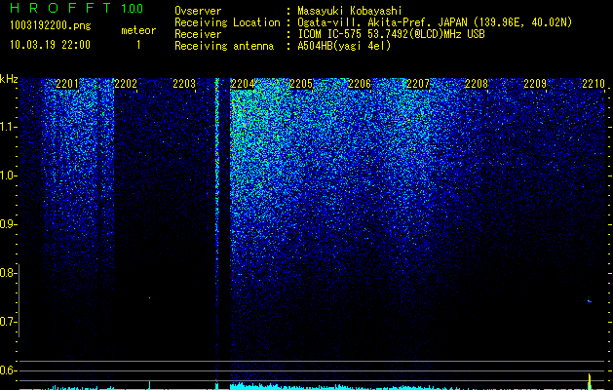Click time marker 2202
This screenshot has width=613, height=390.
[x=126, y=84]
